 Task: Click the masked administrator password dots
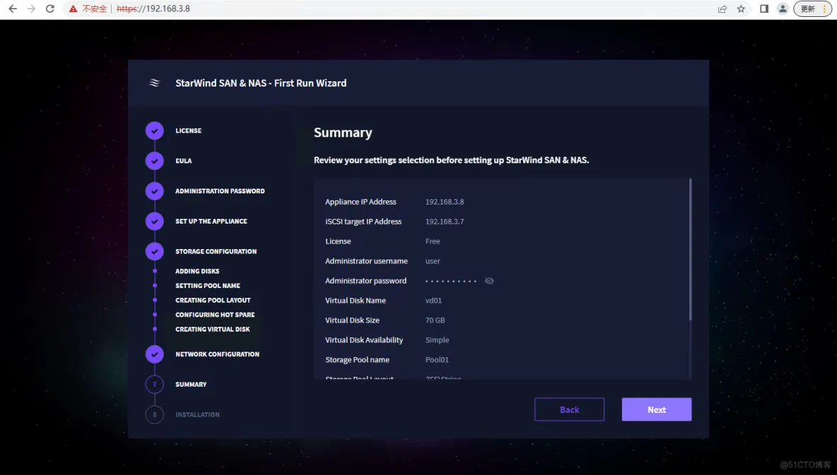[450, 281]
